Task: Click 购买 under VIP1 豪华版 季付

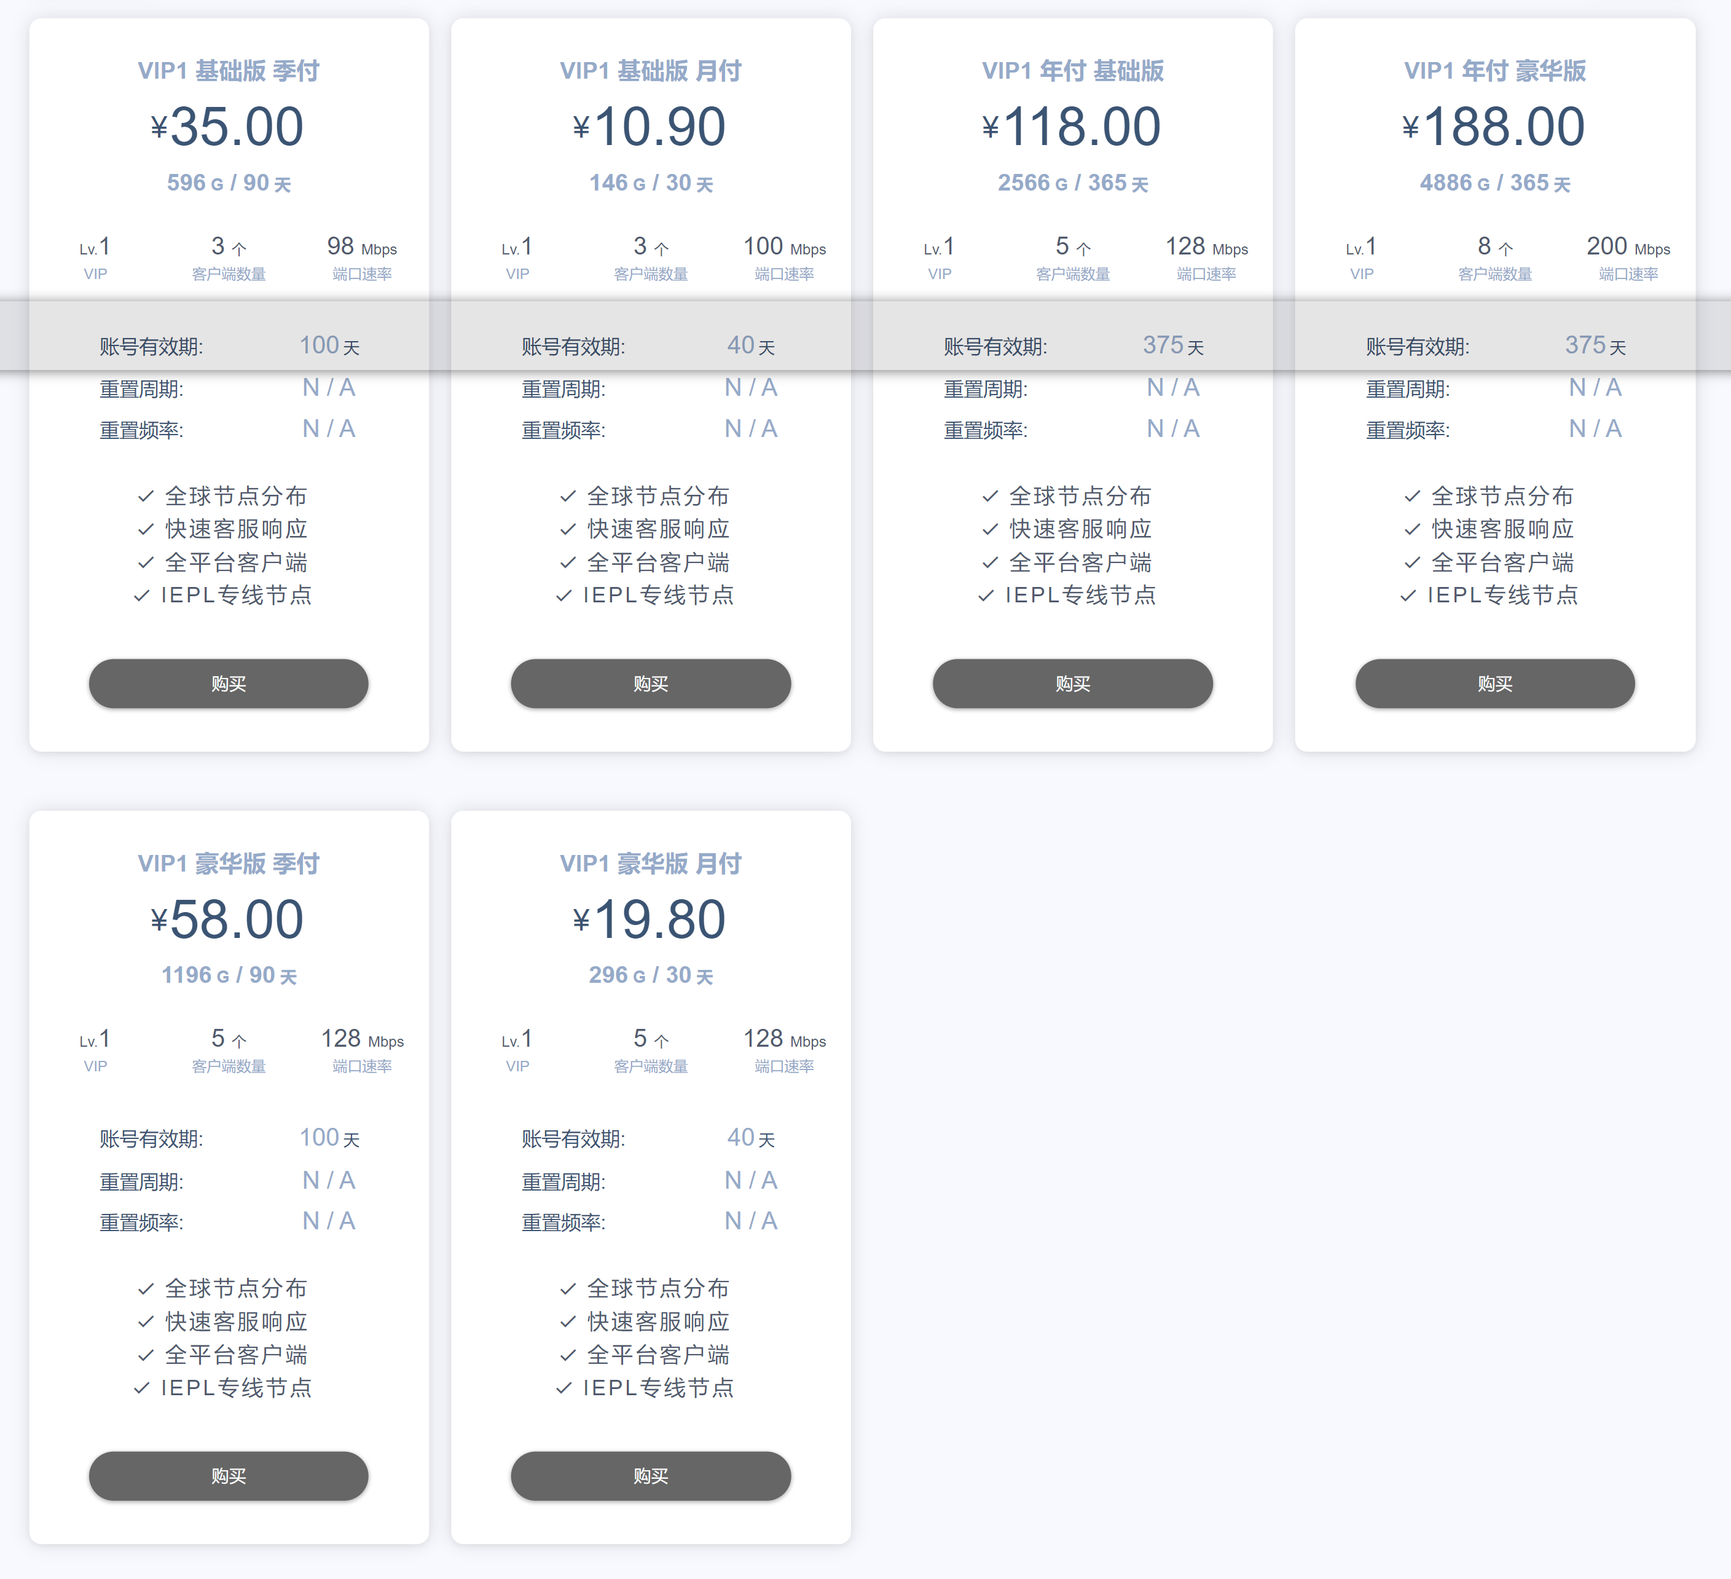Action: click(x=229, y=1475)
